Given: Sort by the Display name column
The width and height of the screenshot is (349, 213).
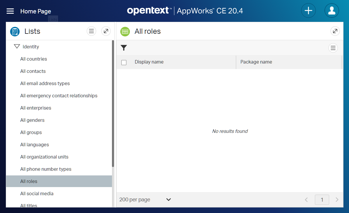Looking at the screenshot, I should tap(149, 62).
